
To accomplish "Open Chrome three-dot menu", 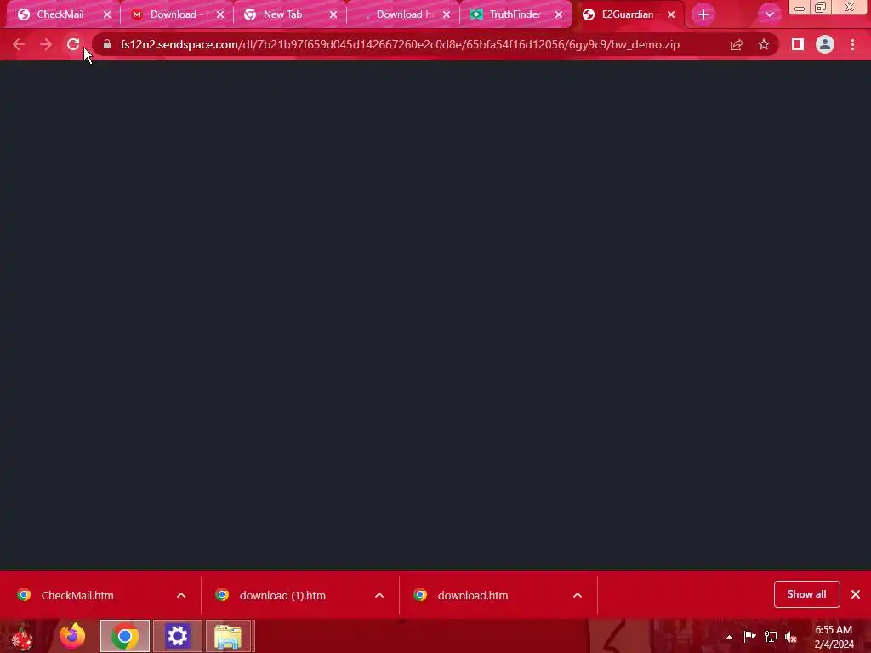I will [x=852, y=44].
